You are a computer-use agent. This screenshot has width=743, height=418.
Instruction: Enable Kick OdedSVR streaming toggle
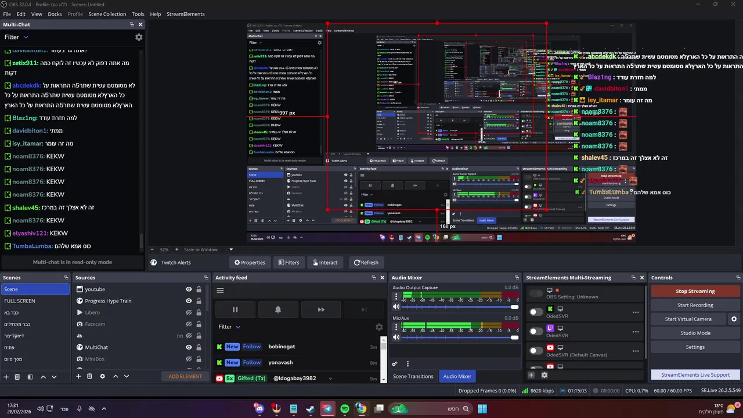click(536, 312)
